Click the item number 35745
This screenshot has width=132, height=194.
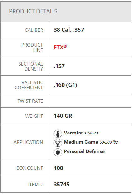[x=62, y=185]
